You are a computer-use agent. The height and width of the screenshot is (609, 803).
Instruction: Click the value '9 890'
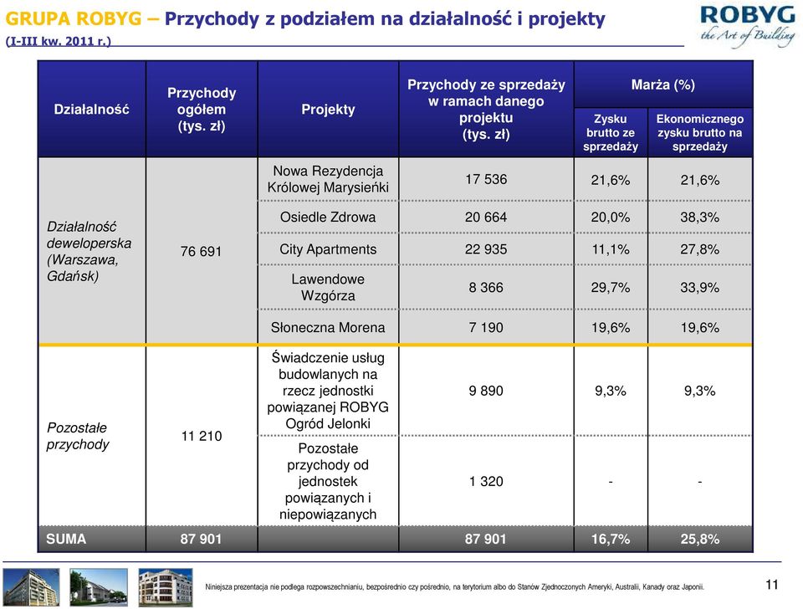[486, 391]
